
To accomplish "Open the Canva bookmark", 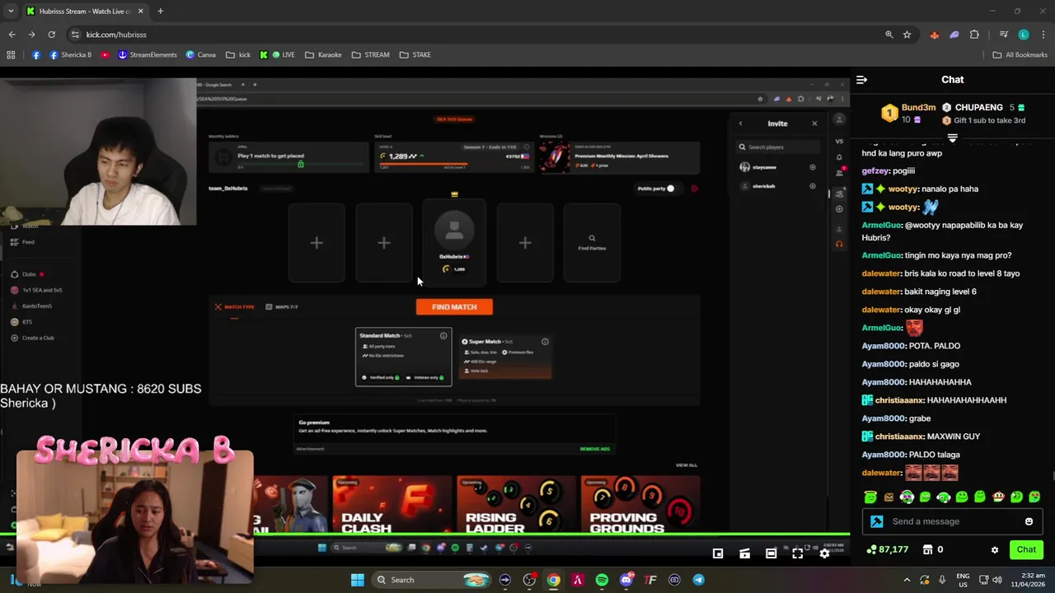I will 201,55.
